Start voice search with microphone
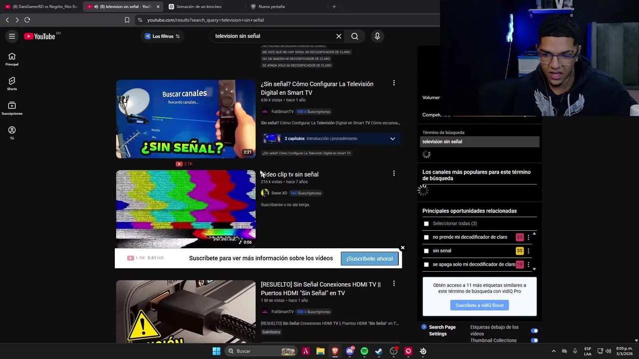Viewport: 639px width, 359px height. [377, 36]
